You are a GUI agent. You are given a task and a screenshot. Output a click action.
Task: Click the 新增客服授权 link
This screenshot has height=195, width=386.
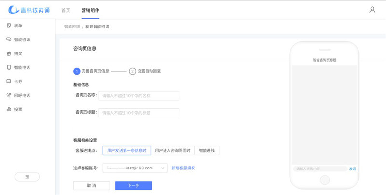(183, 168)
